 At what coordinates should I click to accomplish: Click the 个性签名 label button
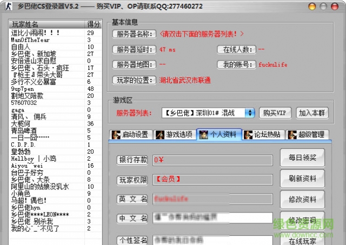[132, 240]
